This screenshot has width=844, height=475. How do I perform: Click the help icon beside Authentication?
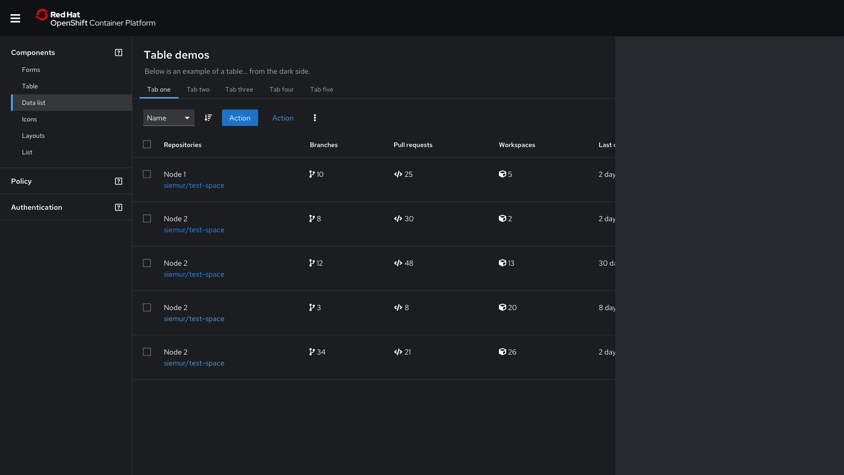119,207
